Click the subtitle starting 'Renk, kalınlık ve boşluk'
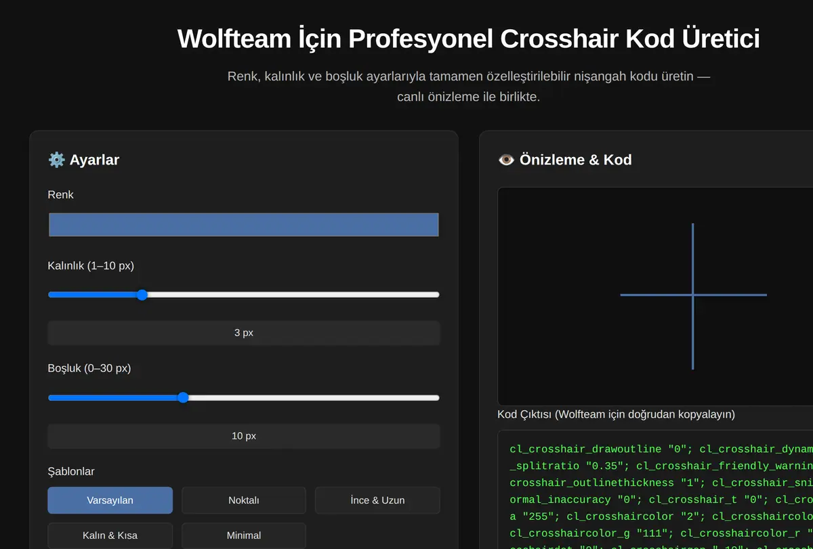Image resolution: width=813 pixels, height=549 pixels. point(468,87)
